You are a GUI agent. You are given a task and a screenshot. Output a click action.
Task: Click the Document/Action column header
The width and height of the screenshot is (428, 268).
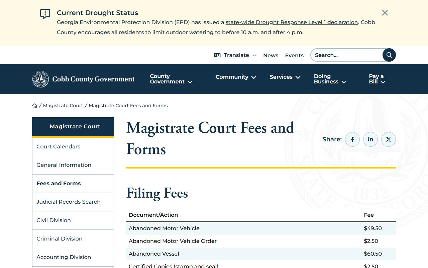click(x=153, y=215)
